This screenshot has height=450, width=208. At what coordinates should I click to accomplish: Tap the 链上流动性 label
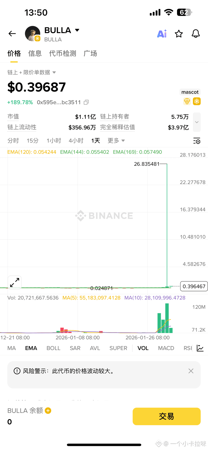point(22,127)
